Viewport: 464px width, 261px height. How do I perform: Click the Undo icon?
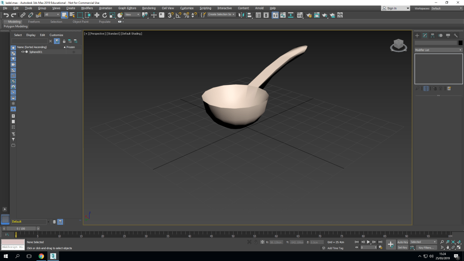click(6, 15)
